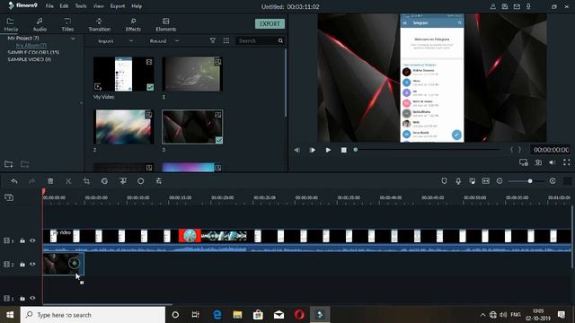Record voiceover with microphone icon
The image size is (575, 323).
tap(458, 181)
